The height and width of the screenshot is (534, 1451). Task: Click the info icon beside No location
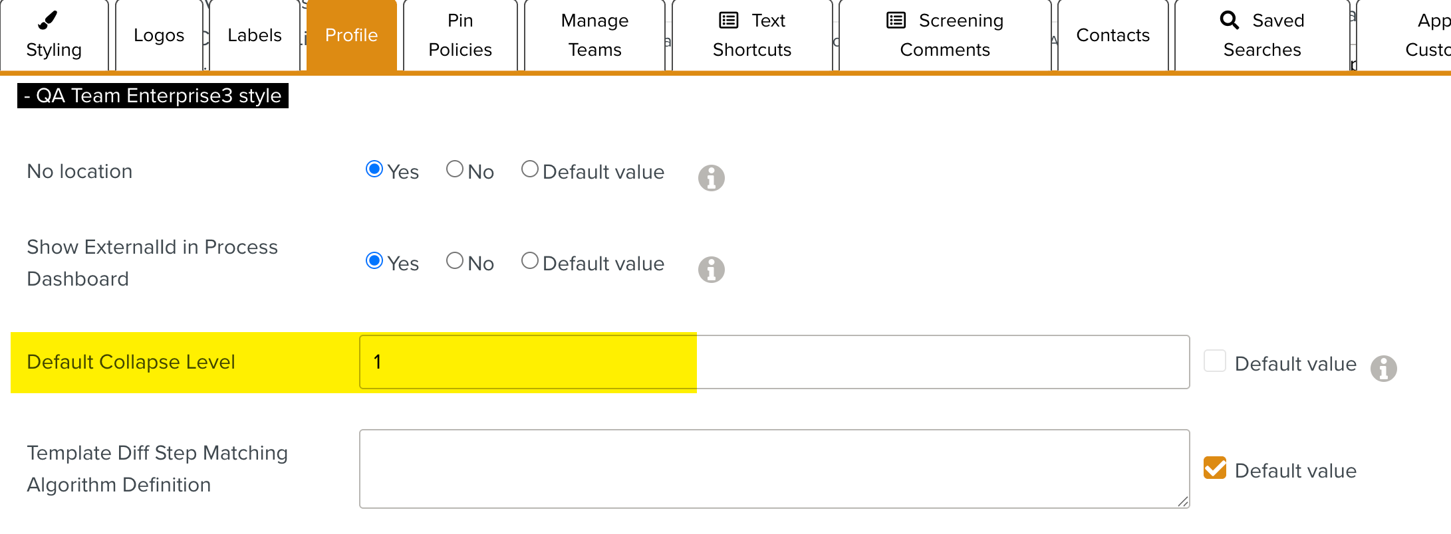[x=711, y=178]
